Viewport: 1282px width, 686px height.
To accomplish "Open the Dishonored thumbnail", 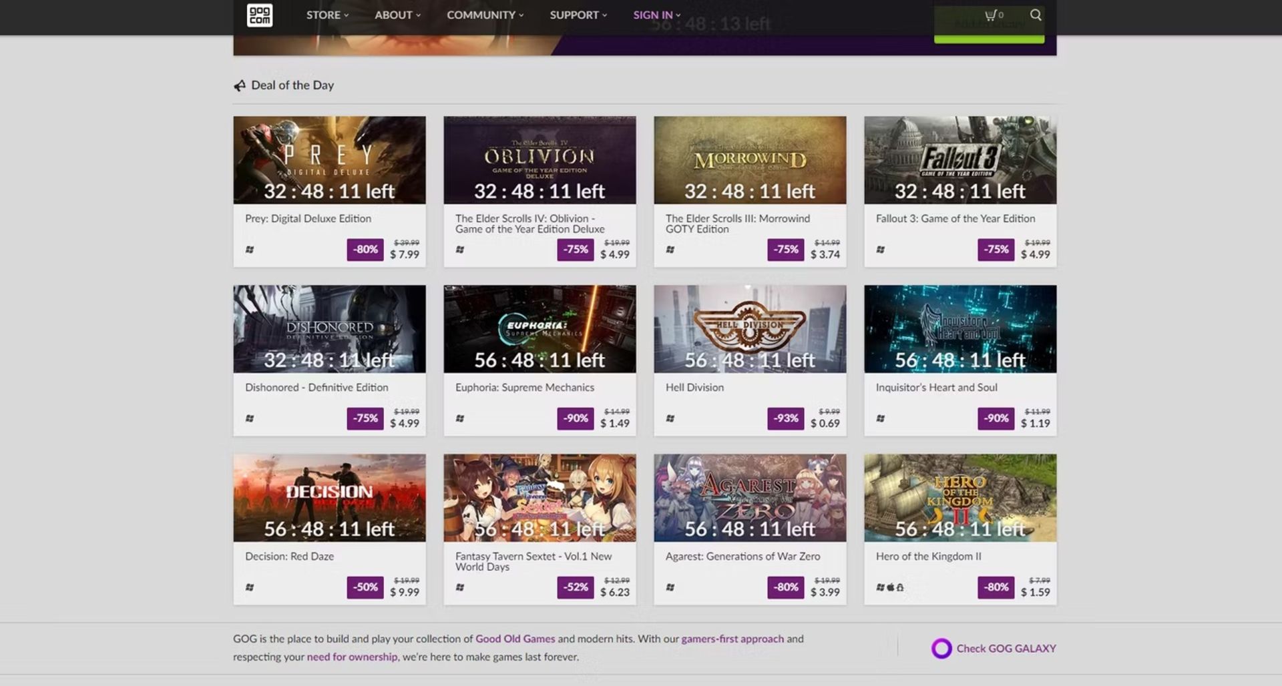I will coord(329,329).
